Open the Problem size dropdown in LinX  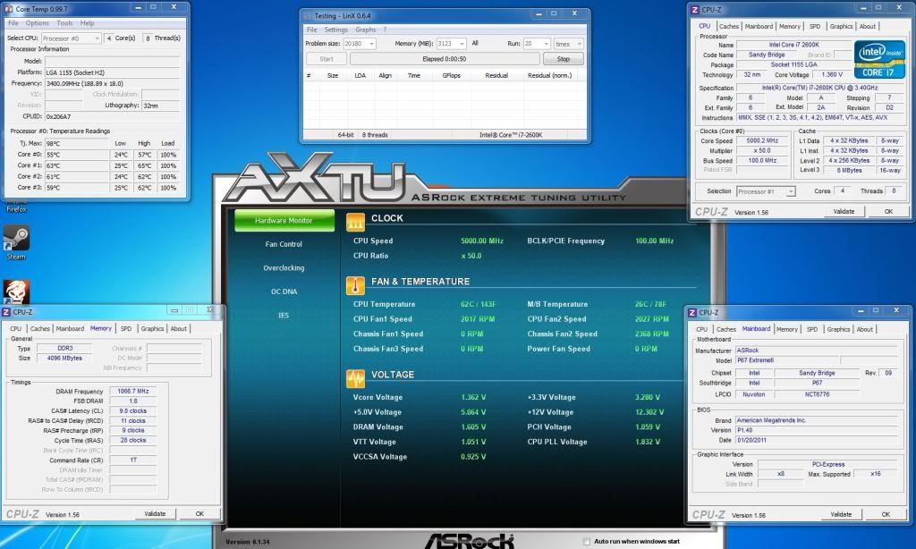coord(360,44)
